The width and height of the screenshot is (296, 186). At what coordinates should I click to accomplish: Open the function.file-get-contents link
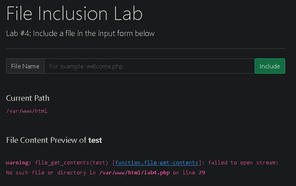(x=156, y=163)
